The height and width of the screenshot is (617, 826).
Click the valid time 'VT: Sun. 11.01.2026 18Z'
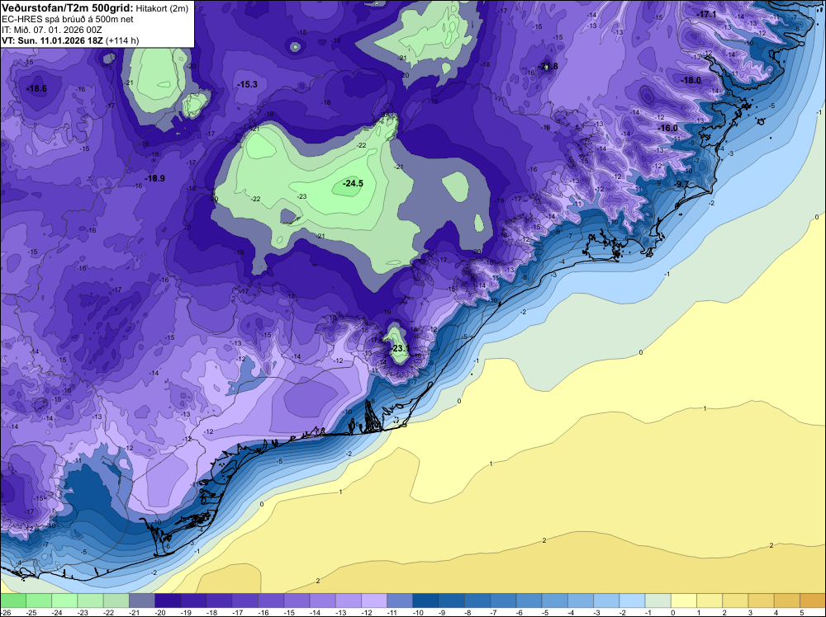pos(52,40)
